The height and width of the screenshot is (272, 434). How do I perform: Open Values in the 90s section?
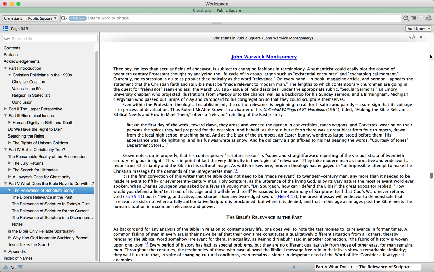[x=27, y=89]
